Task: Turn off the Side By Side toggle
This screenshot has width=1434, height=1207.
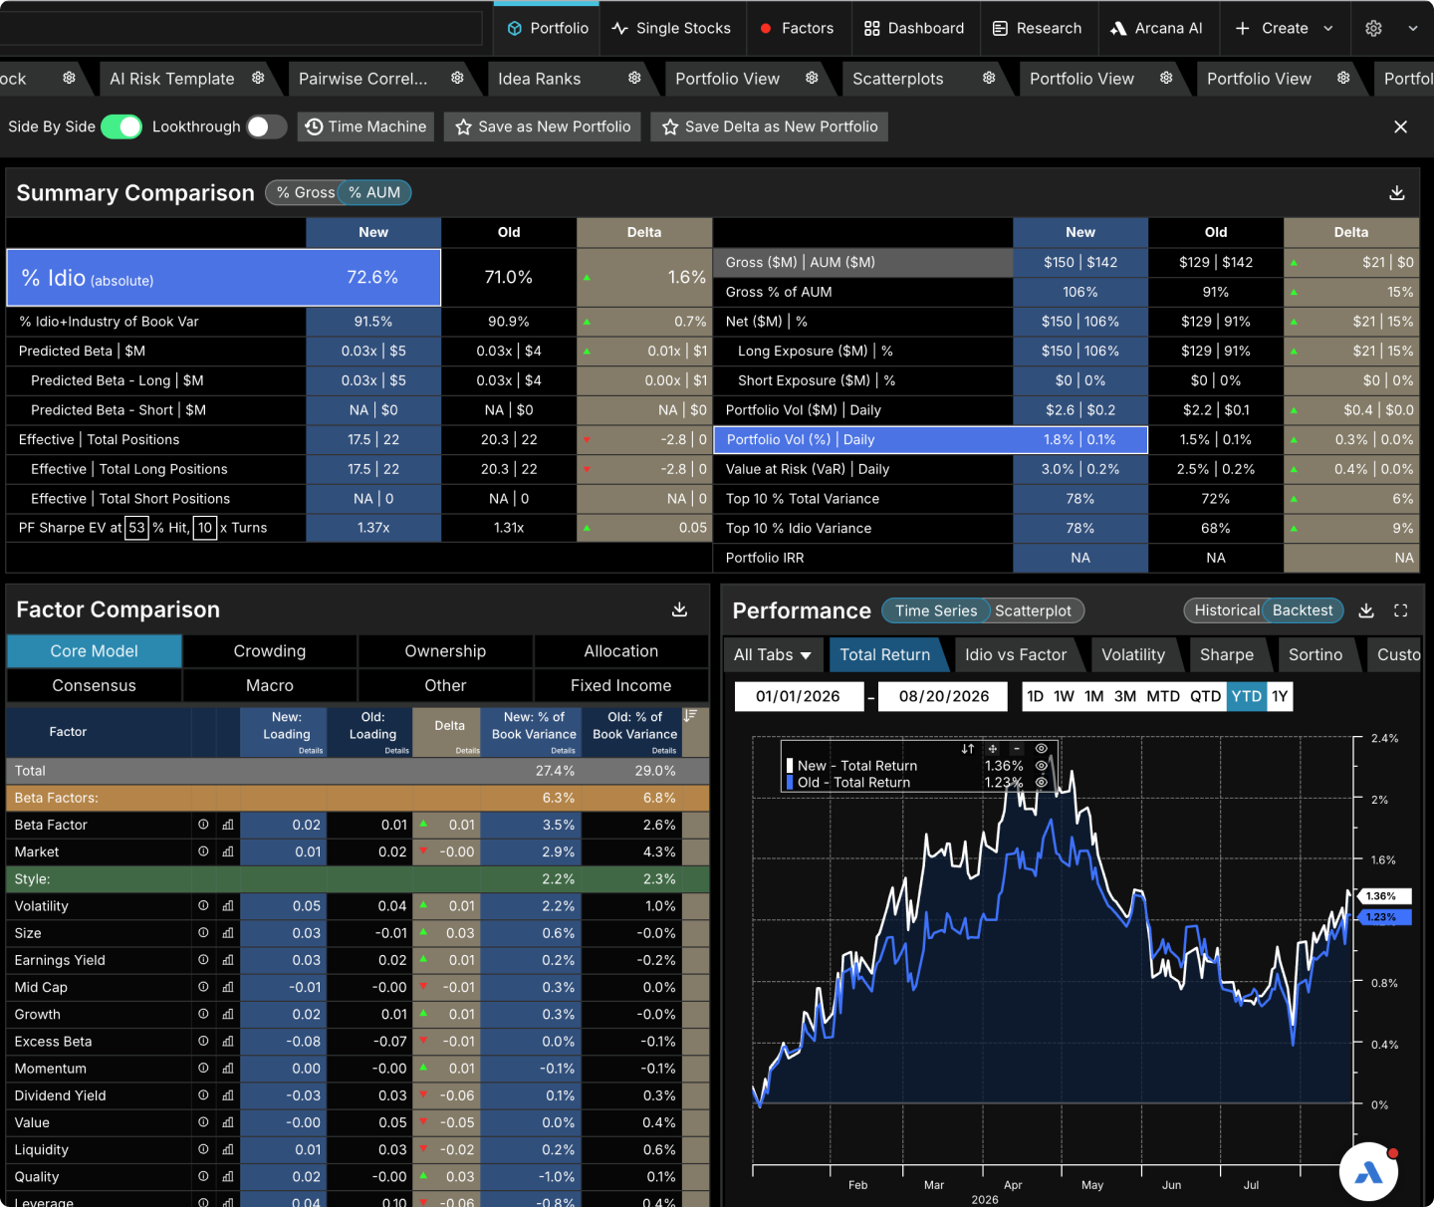Action: (x=121, y=126)
